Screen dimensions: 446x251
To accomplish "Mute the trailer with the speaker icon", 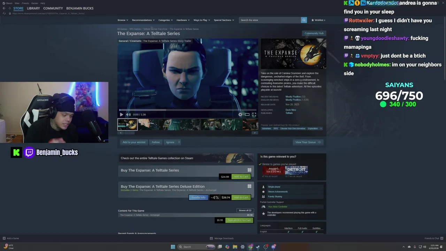I will [x=128, y=114].
